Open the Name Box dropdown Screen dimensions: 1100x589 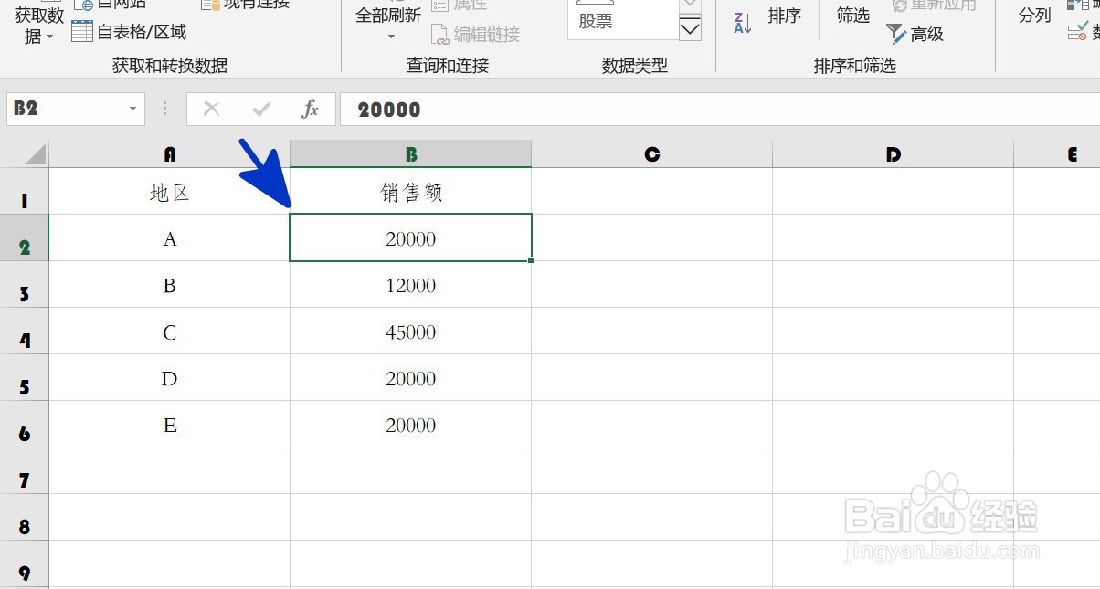(131, 109)
